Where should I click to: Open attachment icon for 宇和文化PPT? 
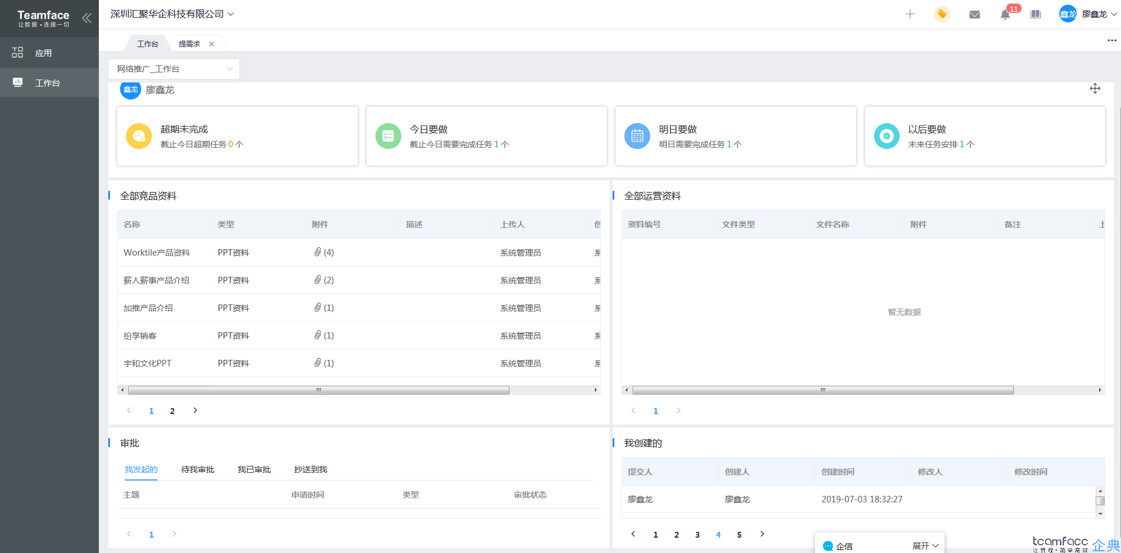(318, 363)
